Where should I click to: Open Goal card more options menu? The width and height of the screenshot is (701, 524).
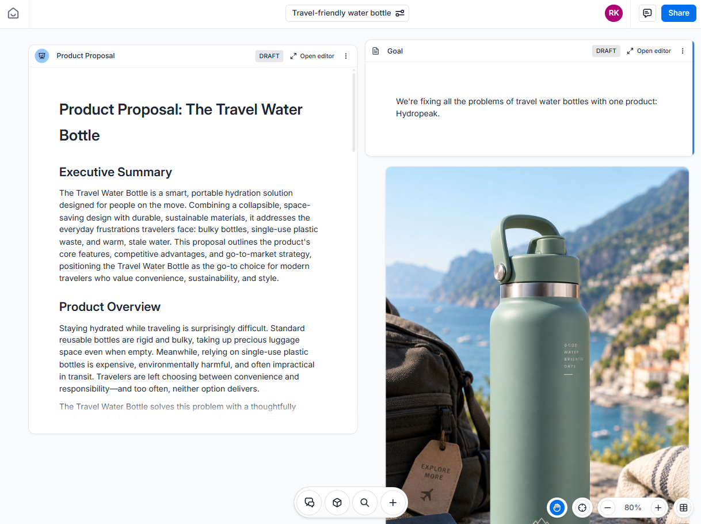tap(683, 51)
